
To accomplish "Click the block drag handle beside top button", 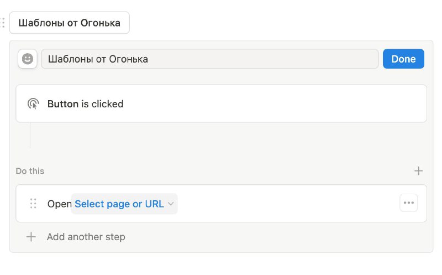I will click(x=3, y=23).
